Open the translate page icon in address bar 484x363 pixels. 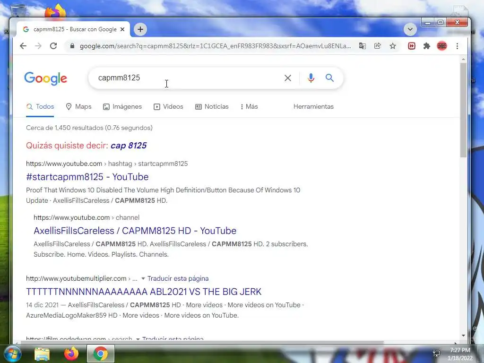[363, 46]
